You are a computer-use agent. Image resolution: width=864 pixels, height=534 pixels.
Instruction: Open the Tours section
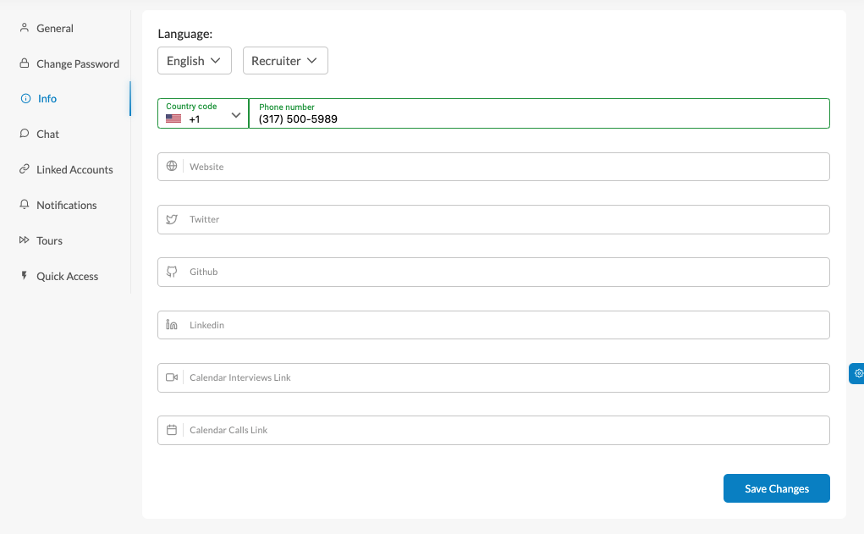pyautogui.click(x=49, y=241)
